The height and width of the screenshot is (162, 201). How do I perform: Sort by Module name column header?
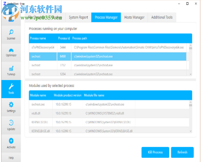[38, 95]
